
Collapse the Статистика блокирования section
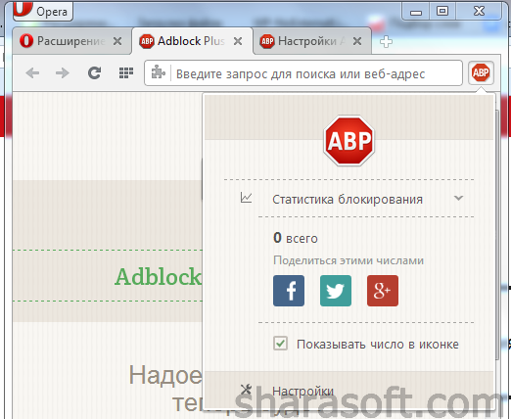tap(458, 198)
